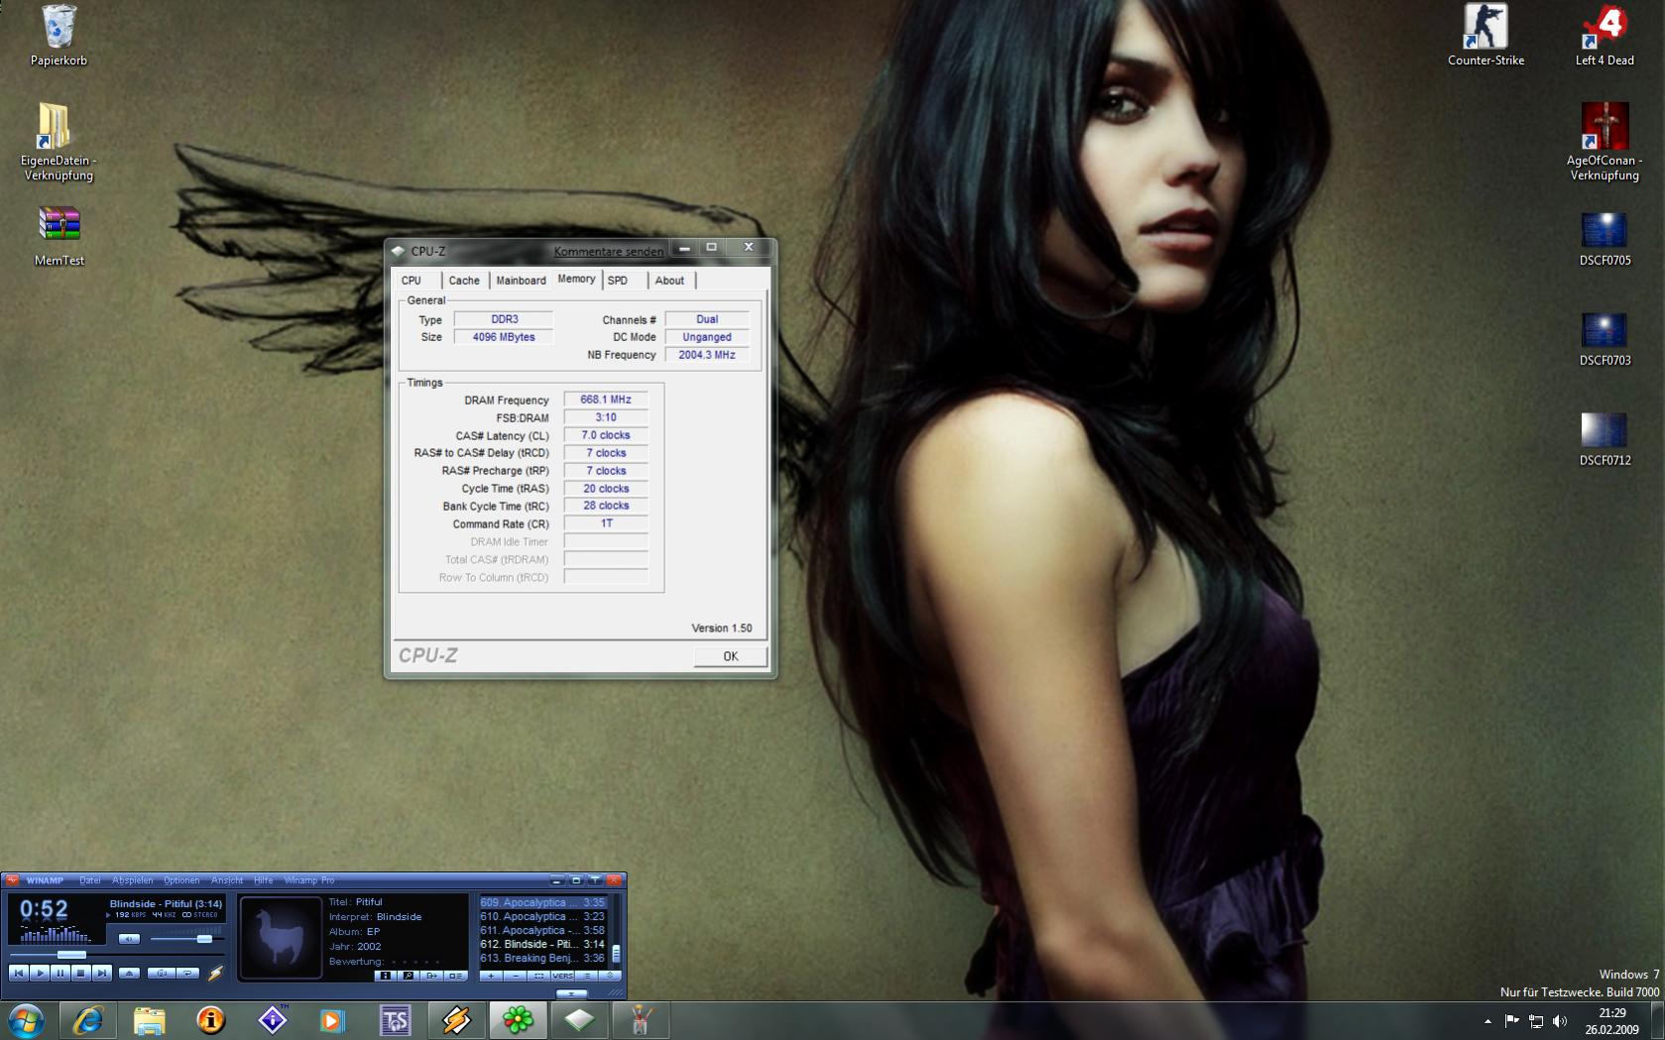The image size is (1665, 1040).
Task: Select the Memory tab in CPU-Z
Action: 576,280
